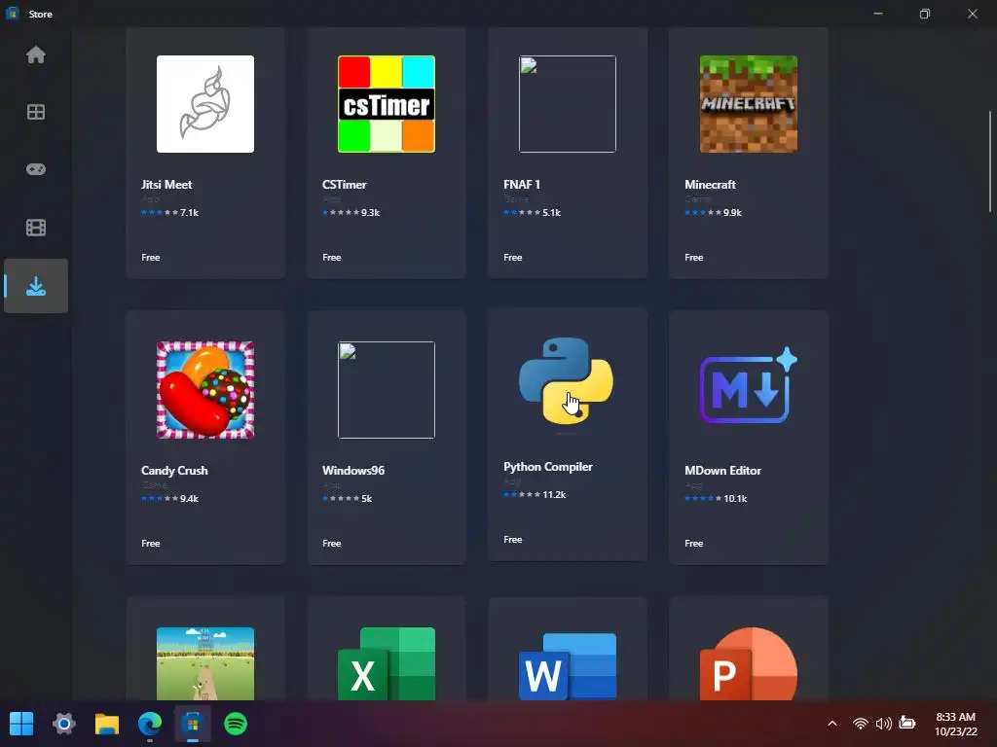Open the Candy Crush title link

174,471
